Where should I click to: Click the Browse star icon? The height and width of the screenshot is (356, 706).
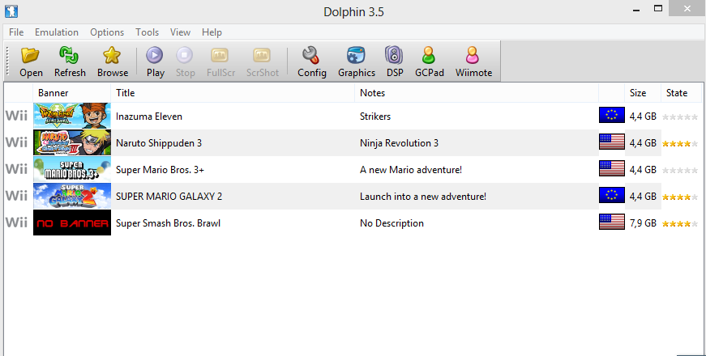[112, 56]
